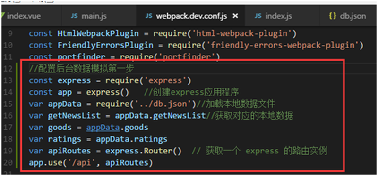Click the braces icon on db.json tab
The image size is (378, 176).
pos(333,16)
